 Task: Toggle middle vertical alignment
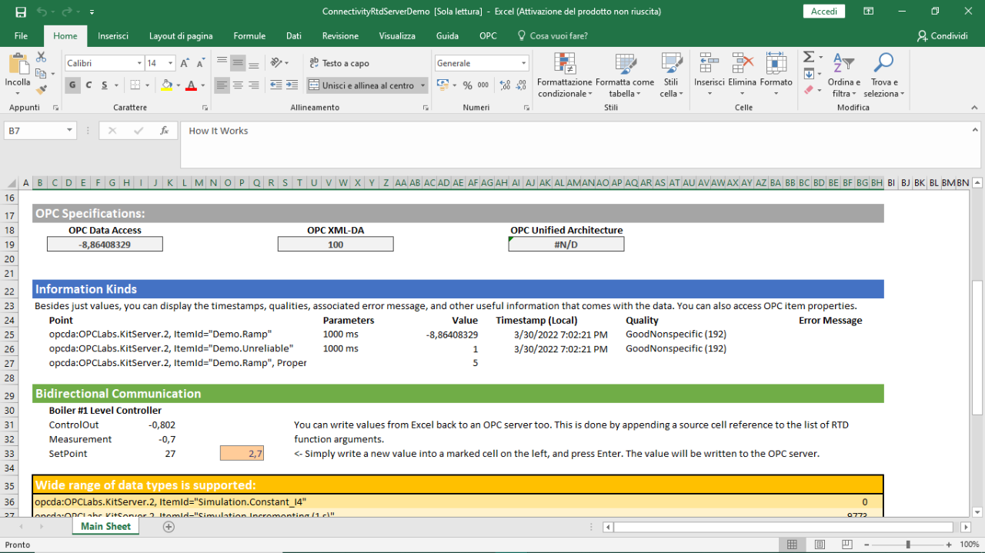(238, 63)
